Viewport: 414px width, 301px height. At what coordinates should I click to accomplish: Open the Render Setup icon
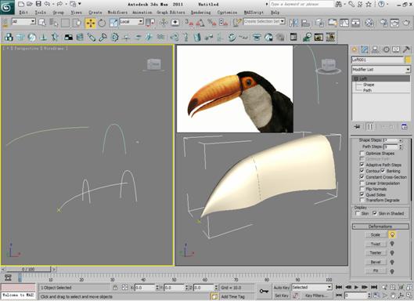pos(384,23)
